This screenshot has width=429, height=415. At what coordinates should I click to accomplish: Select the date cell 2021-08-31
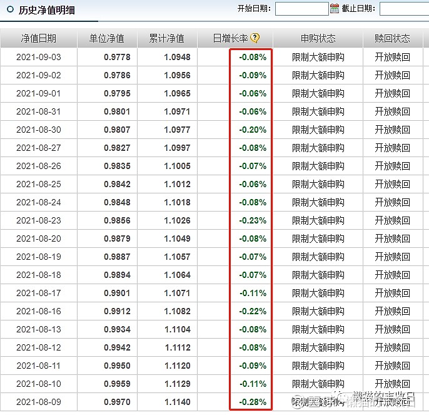[38, 111]
